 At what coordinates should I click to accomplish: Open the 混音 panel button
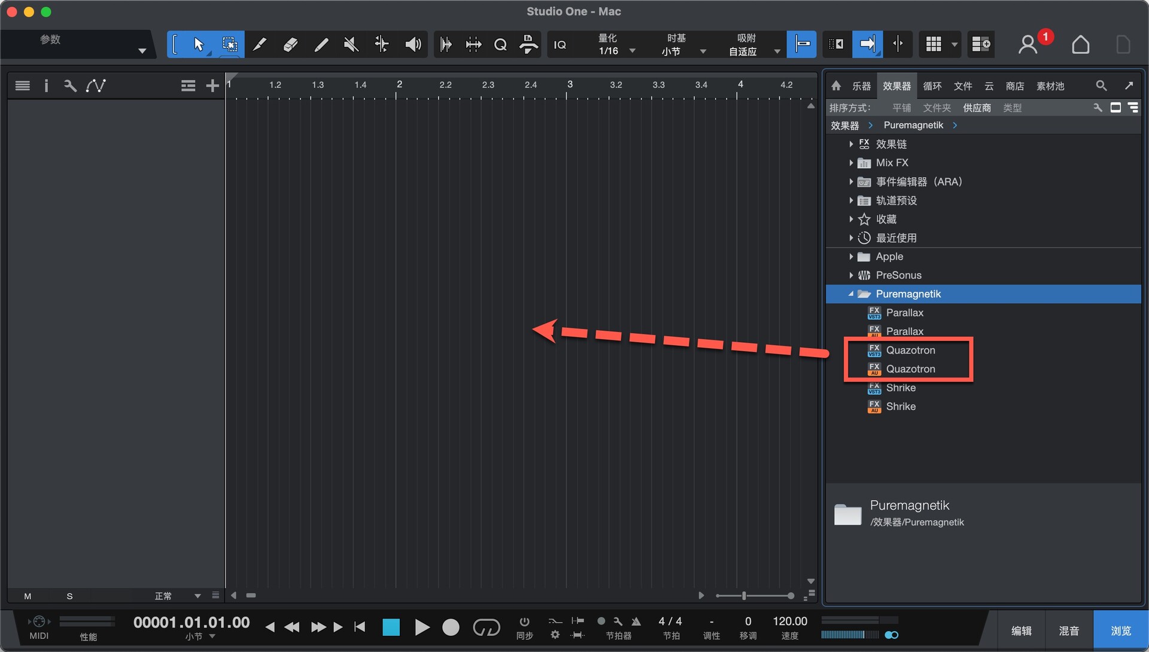coord(1069,630)
